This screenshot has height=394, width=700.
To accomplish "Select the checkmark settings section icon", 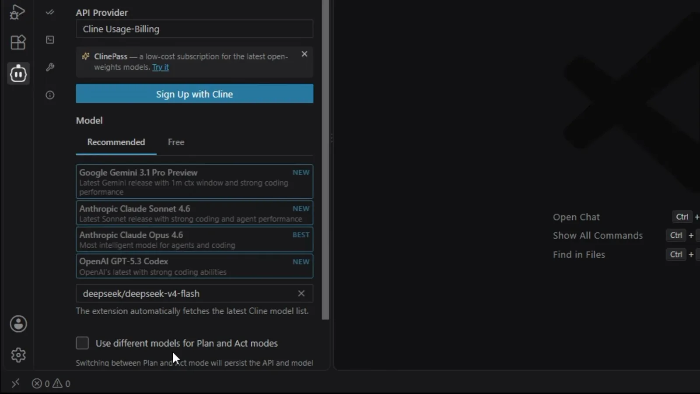I will click(50, 12).
